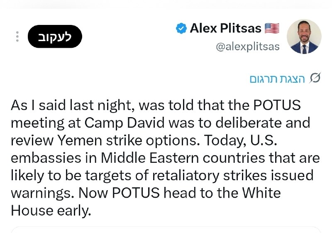Open the @alexplitsas handle link

[x=248, y=47]
